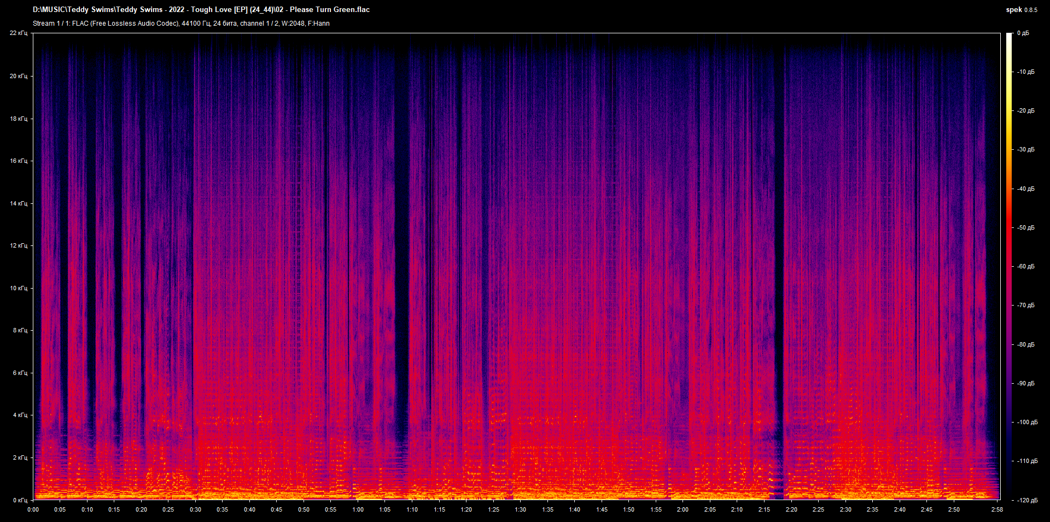Click the 18 кГц frequency axis label
1050x522 pixels.
point(19,119)
